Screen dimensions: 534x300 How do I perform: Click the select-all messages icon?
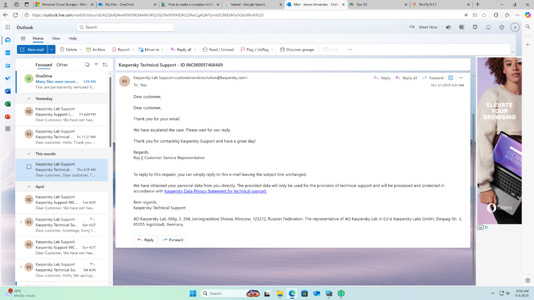point(87,64)
